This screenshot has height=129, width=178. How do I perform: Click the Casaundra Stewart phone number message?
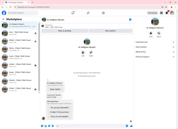click(54, 96)
